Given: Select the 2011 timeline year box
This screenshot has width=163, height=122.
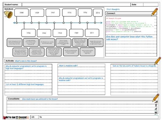Looking at the screenshot, I should coord(92,33).
